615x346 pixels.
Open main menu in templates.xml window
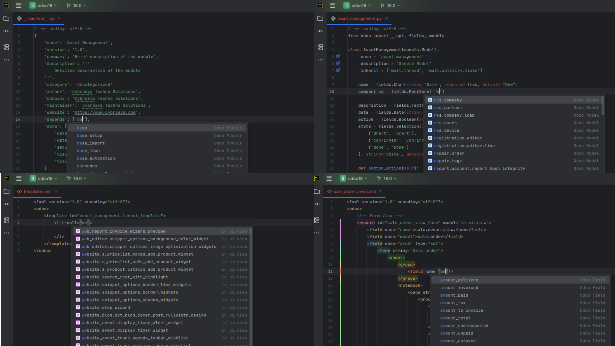pyautogui.click(x=19, y=178)
